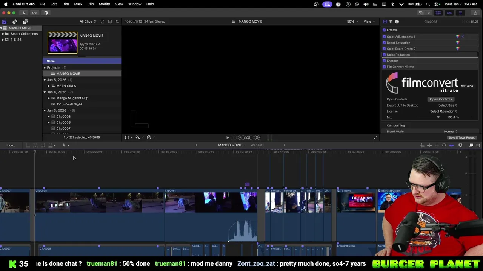Open Select Size dropdown
The image size is (483, 271).
[448, 105]
